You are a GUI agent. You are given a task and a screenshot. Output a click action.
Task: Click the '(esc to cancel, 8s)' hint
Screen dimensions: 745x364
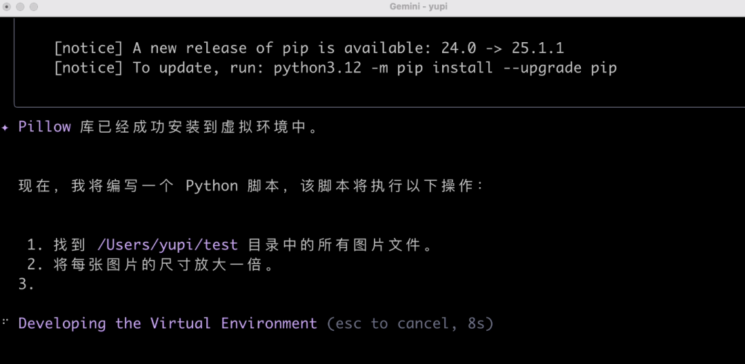coord(410,323)
